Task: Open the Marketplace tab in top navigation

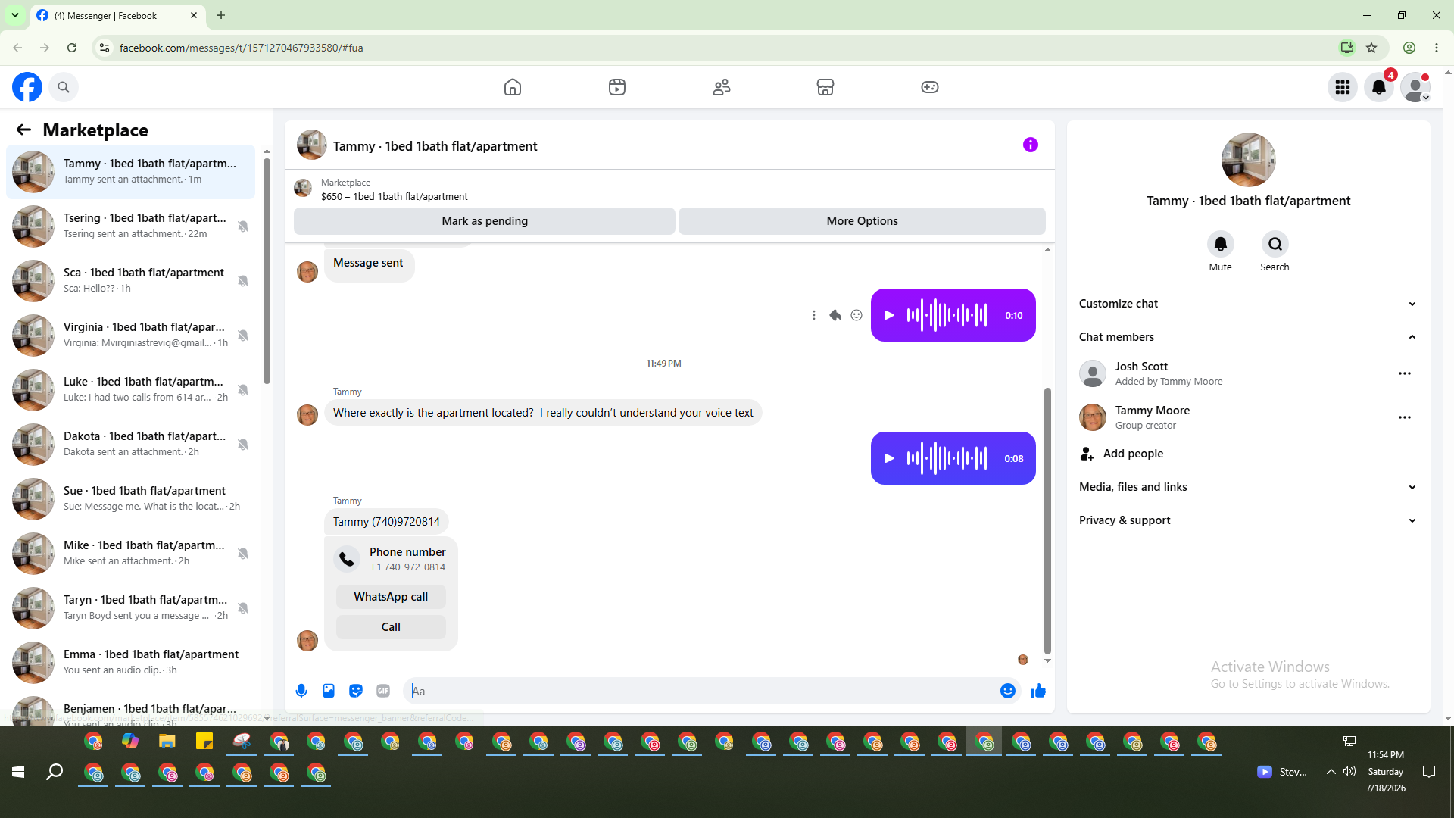Action: 825,87
